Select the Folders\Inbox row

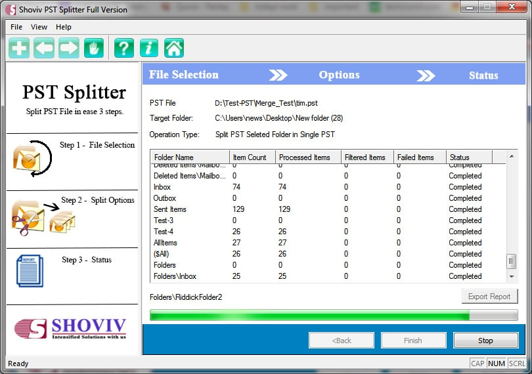328,276
